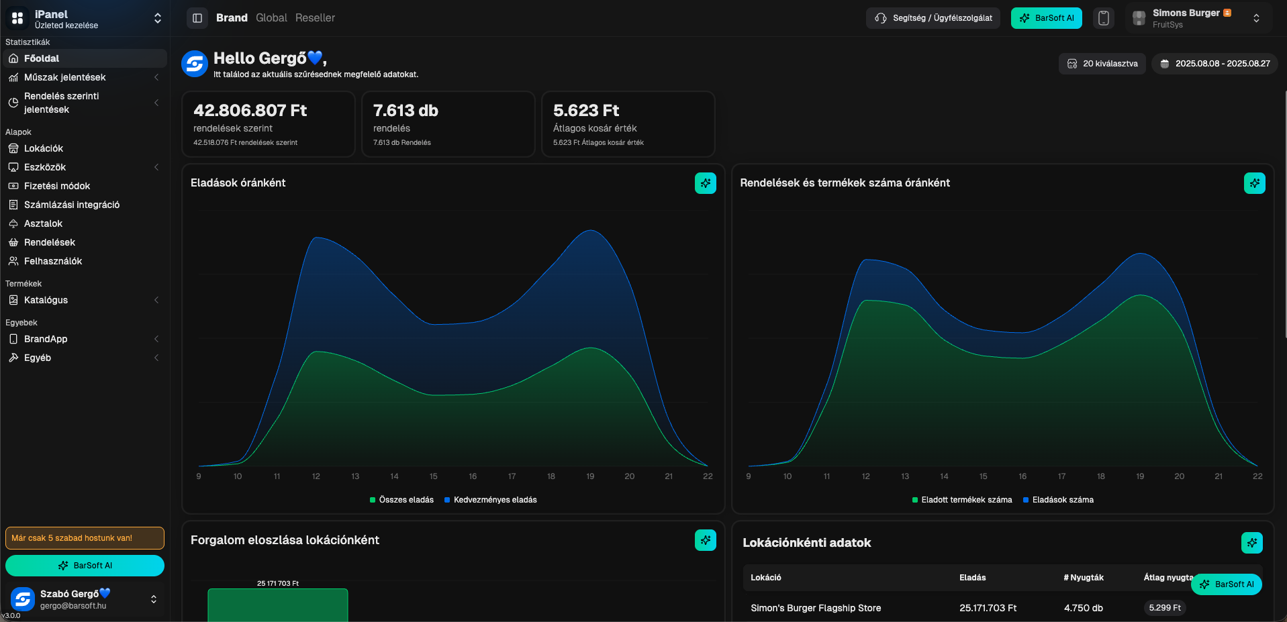The width and height of the screenshot is (1287, 622).
Task: Toggle the sidebar panel icon
Action: click(197, 18)
